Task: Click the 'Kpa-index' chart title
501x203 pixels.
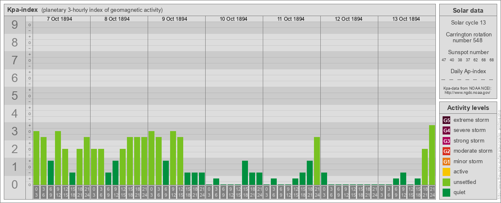Action: pyautogui.click(x=22, y=10)
